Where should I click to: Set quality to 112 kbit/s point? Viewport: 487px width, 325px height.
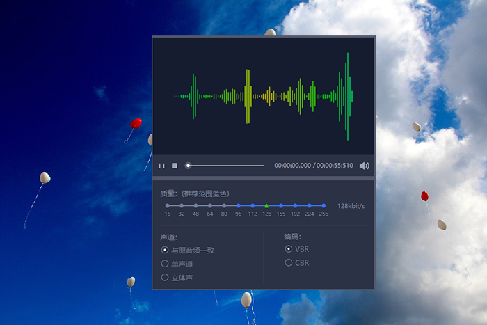(253, 206)
